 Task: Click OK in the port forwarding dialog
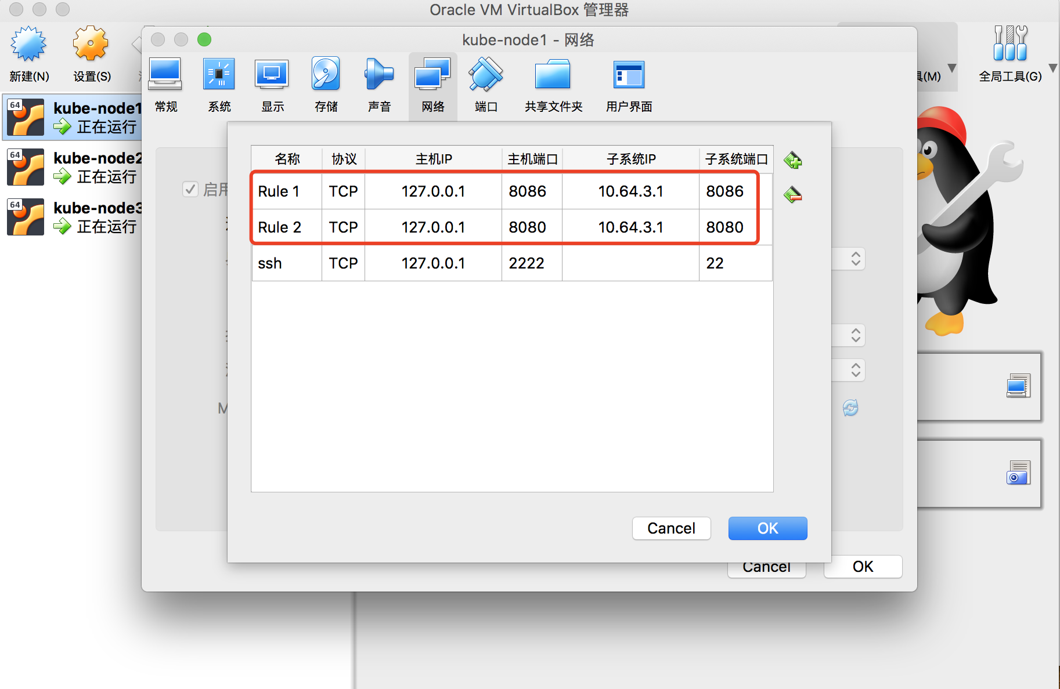tap(767, 528)
